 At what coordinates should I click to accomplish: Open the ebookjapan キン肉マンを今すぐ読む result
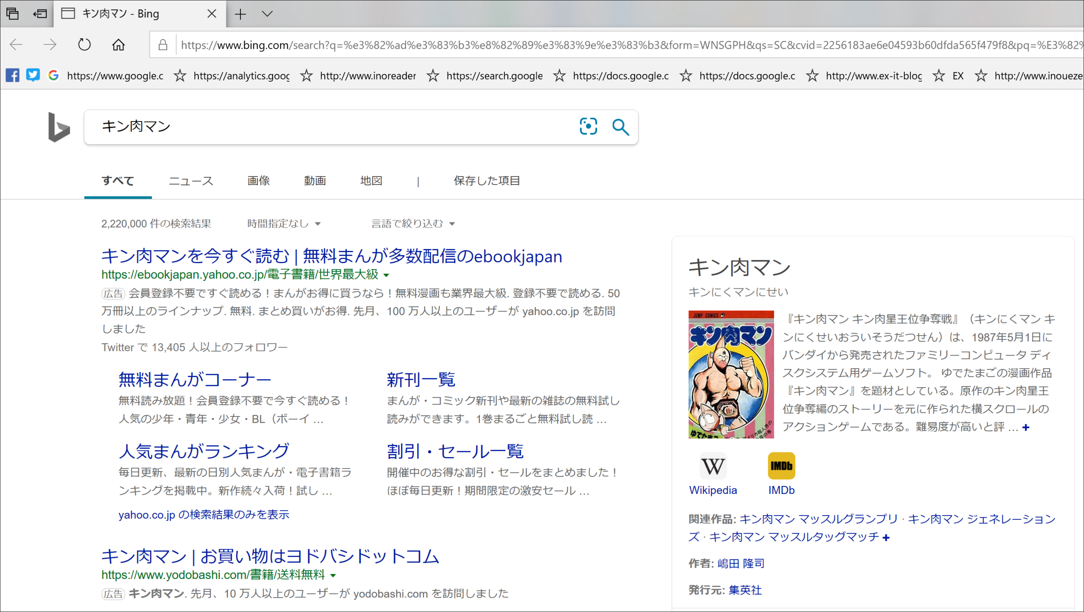click(332, 256)
